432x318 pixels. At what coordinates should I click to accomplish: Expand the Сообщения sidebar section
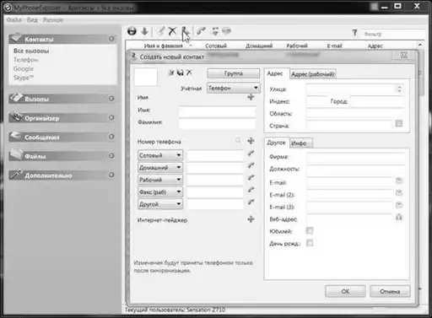[x=111, y=137]
